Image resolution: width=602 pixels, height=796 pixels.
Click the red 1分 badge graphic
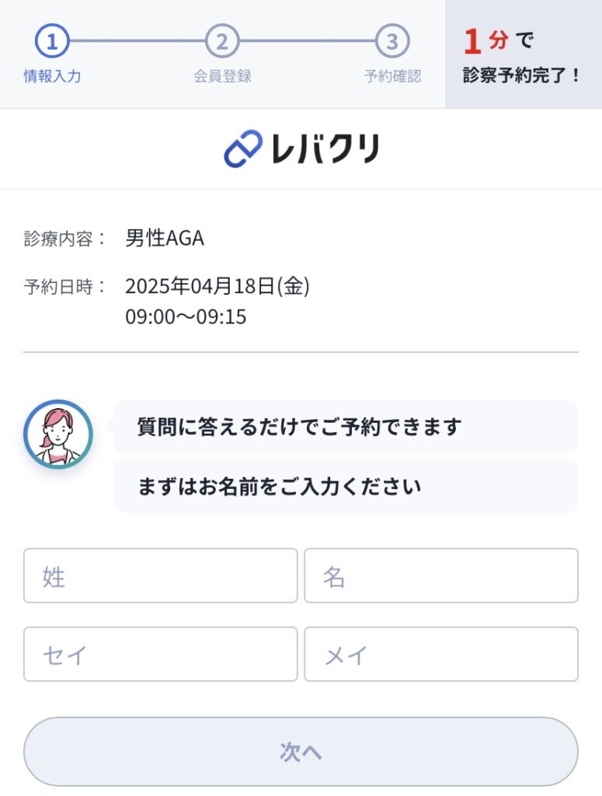tap(486, 41)
